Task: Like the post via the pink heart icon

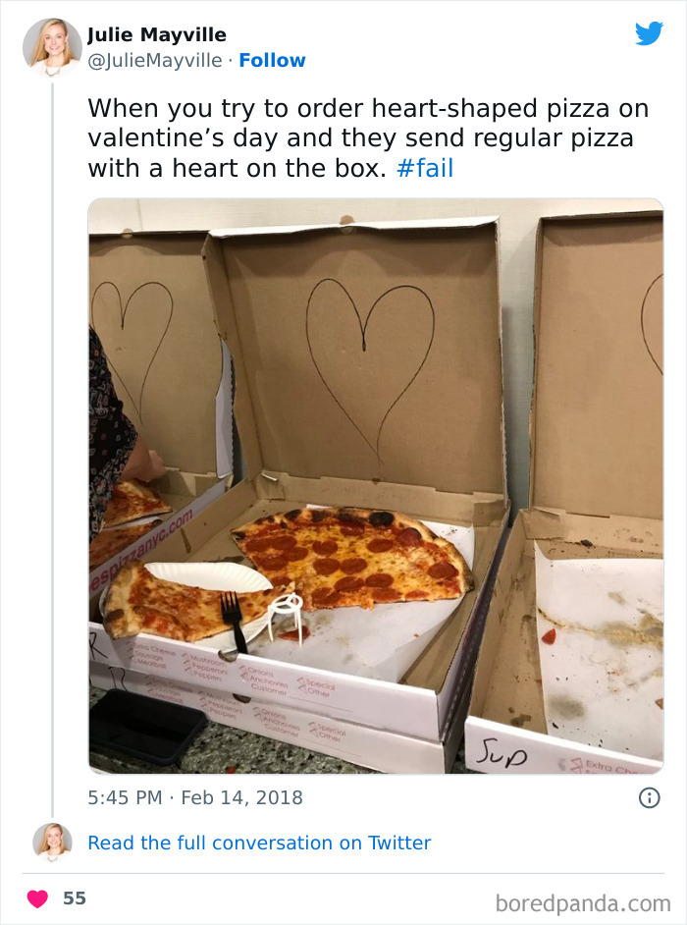Action: (35, 897)
